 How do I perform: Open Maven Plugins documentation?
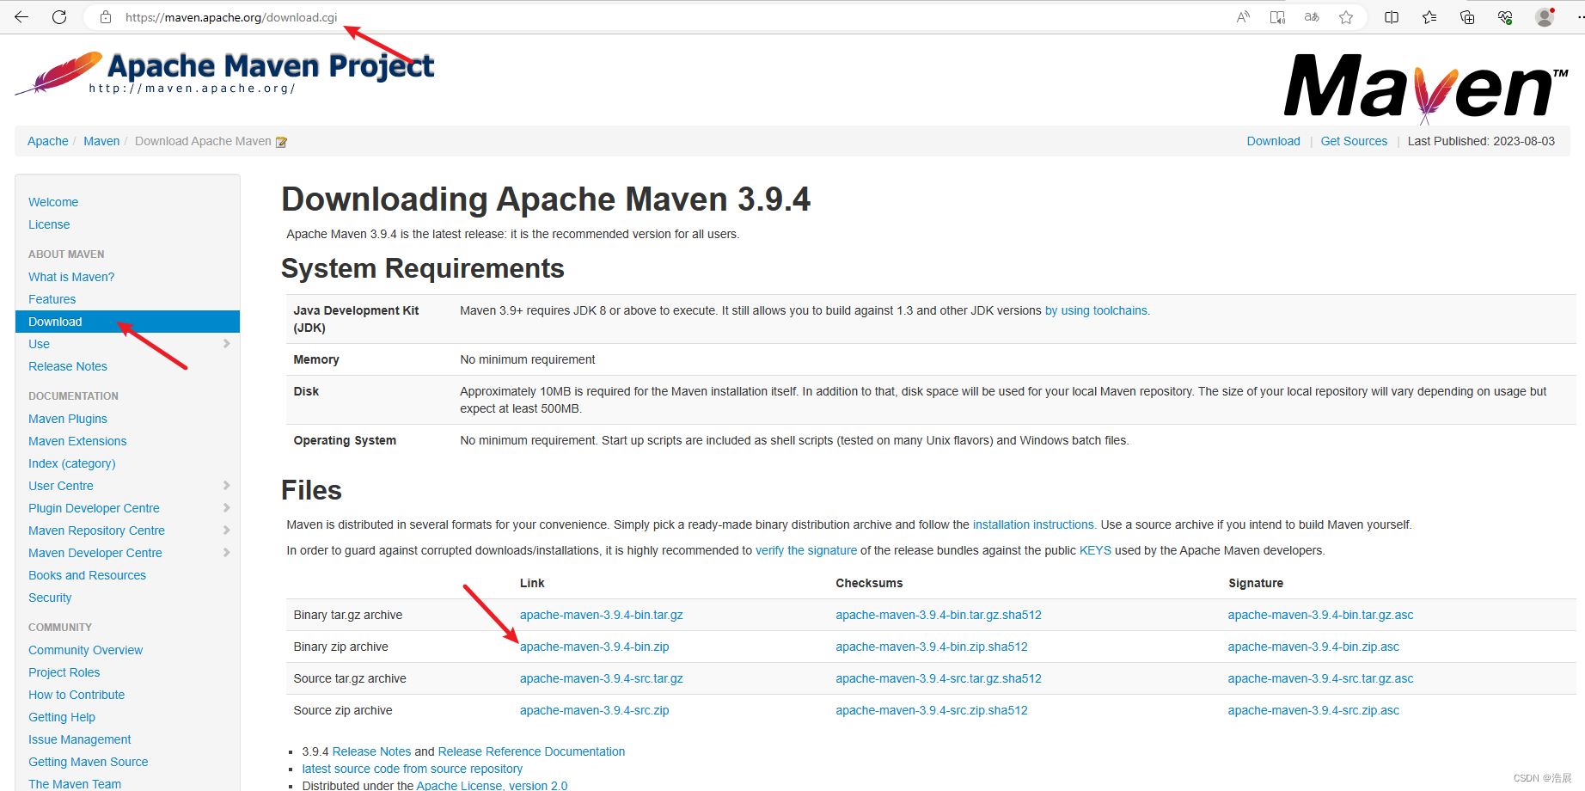click(x=68, y=419)
